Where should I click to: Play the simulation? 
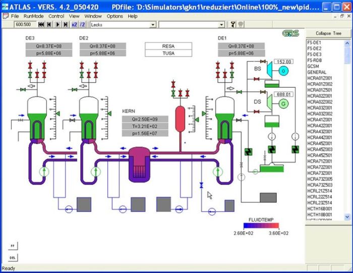click(x=57, y=25)
